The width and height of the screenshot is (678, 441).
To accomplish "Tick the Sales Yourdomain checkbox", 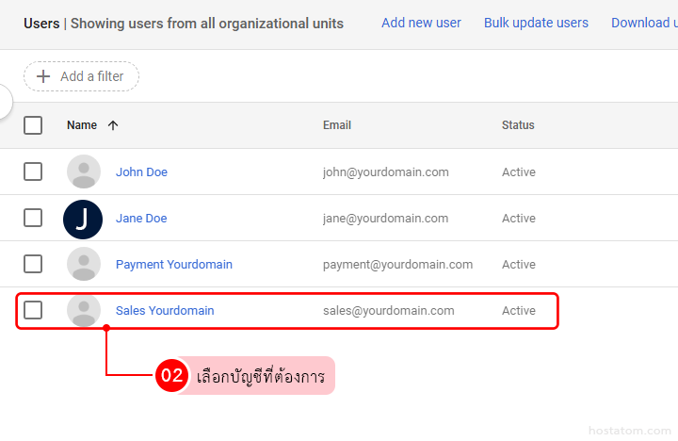I will [33, 310].
